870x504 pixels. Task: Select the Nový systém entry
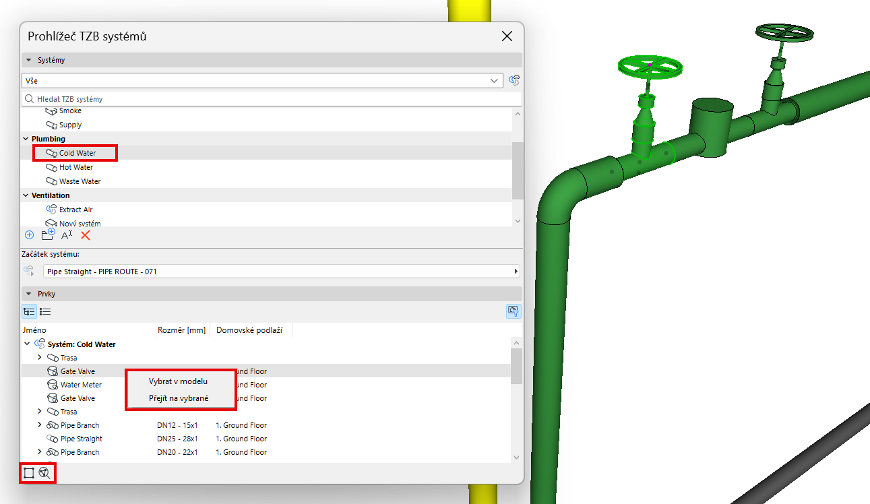click(80, 223)
